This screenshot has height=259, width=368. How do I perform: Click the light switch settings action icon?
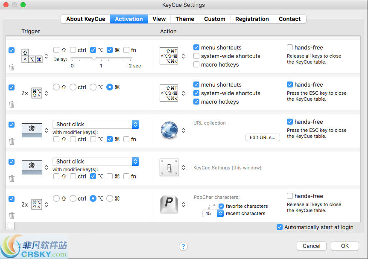(169, 167)
